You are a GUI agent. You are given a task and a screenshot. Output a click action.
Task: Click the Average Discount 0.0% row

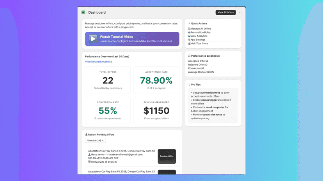point(201,72)
